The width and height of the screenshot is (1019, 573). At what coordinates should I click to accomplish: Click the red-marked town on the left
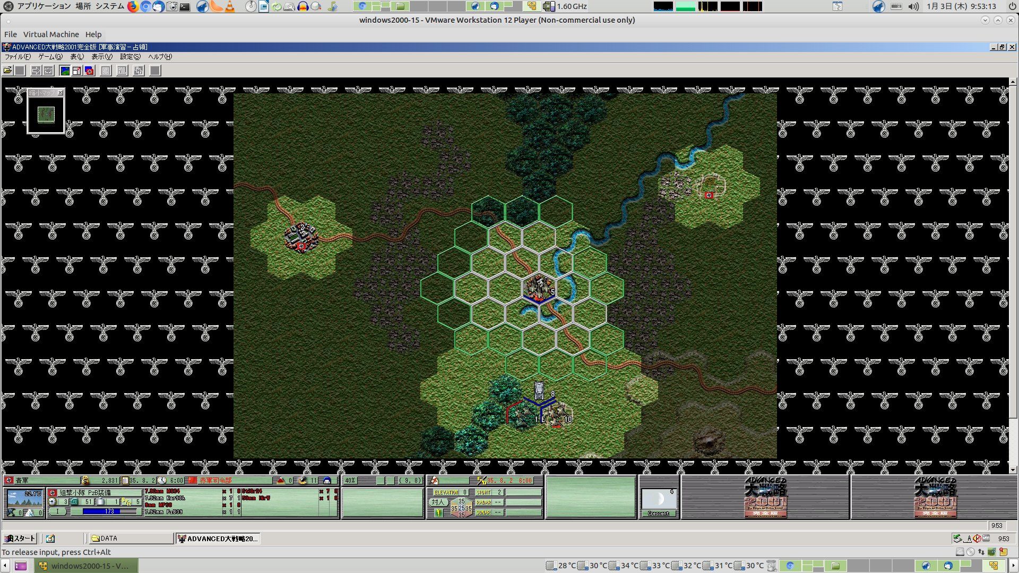pos(301,237)
